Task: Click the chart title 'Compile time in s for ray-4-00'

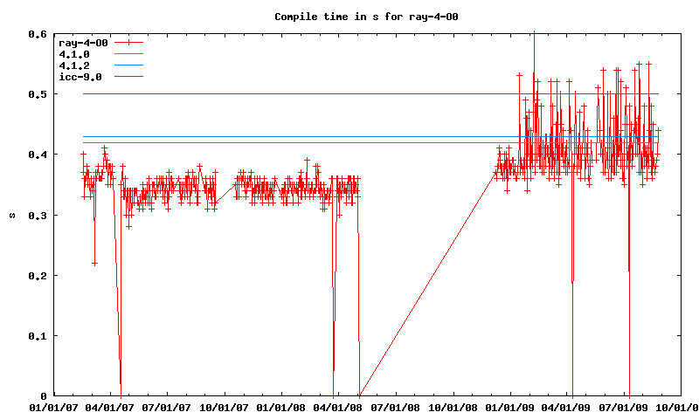Action: coord(352,17)
